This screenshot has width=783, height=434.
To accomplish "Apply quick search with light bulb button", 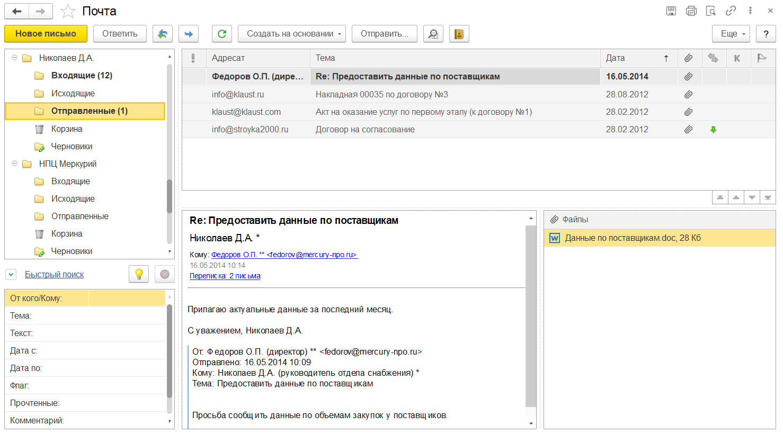I will pyautogui.click(x=139, y=274).
